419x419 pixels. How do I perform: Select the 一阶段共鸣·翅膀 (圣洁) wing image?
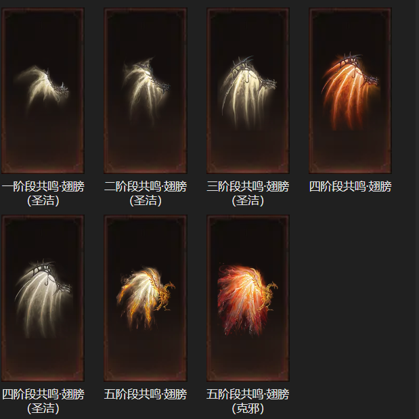click(x=43, y=91)
